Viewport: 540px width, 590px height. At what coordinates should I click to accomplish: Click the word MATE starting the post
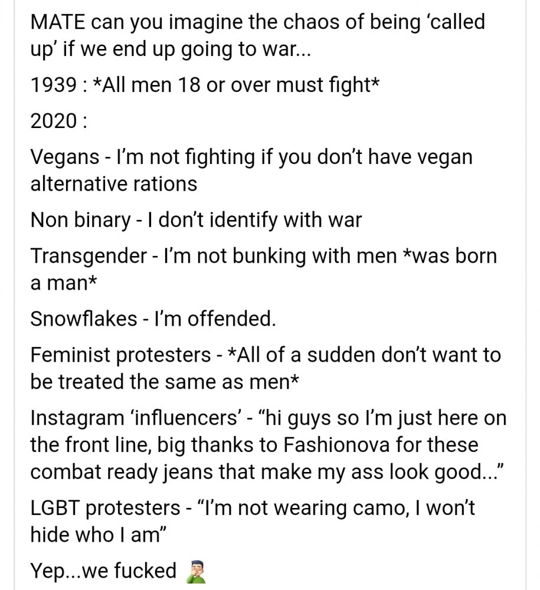58,22
